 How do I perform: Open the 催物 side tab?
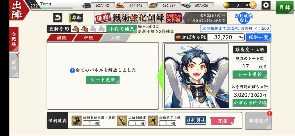[x=14, y=65]
